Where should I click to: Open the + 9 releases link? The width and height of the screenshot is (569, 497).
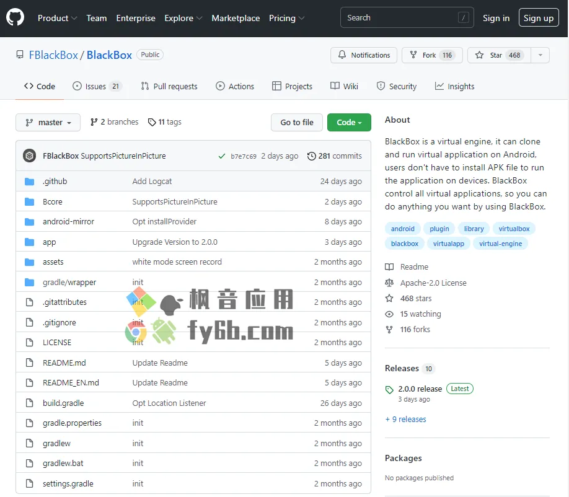[406, 420]
